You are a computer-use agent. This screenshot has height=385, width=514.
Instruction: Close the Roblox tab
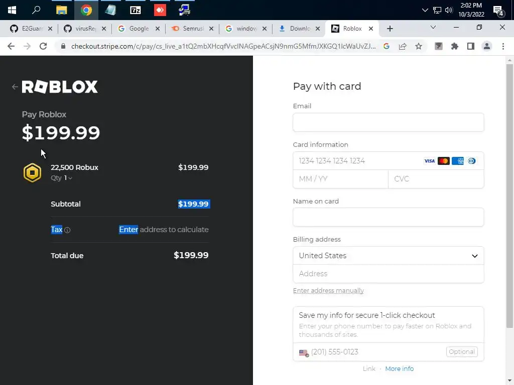click(x=371, y=29)
